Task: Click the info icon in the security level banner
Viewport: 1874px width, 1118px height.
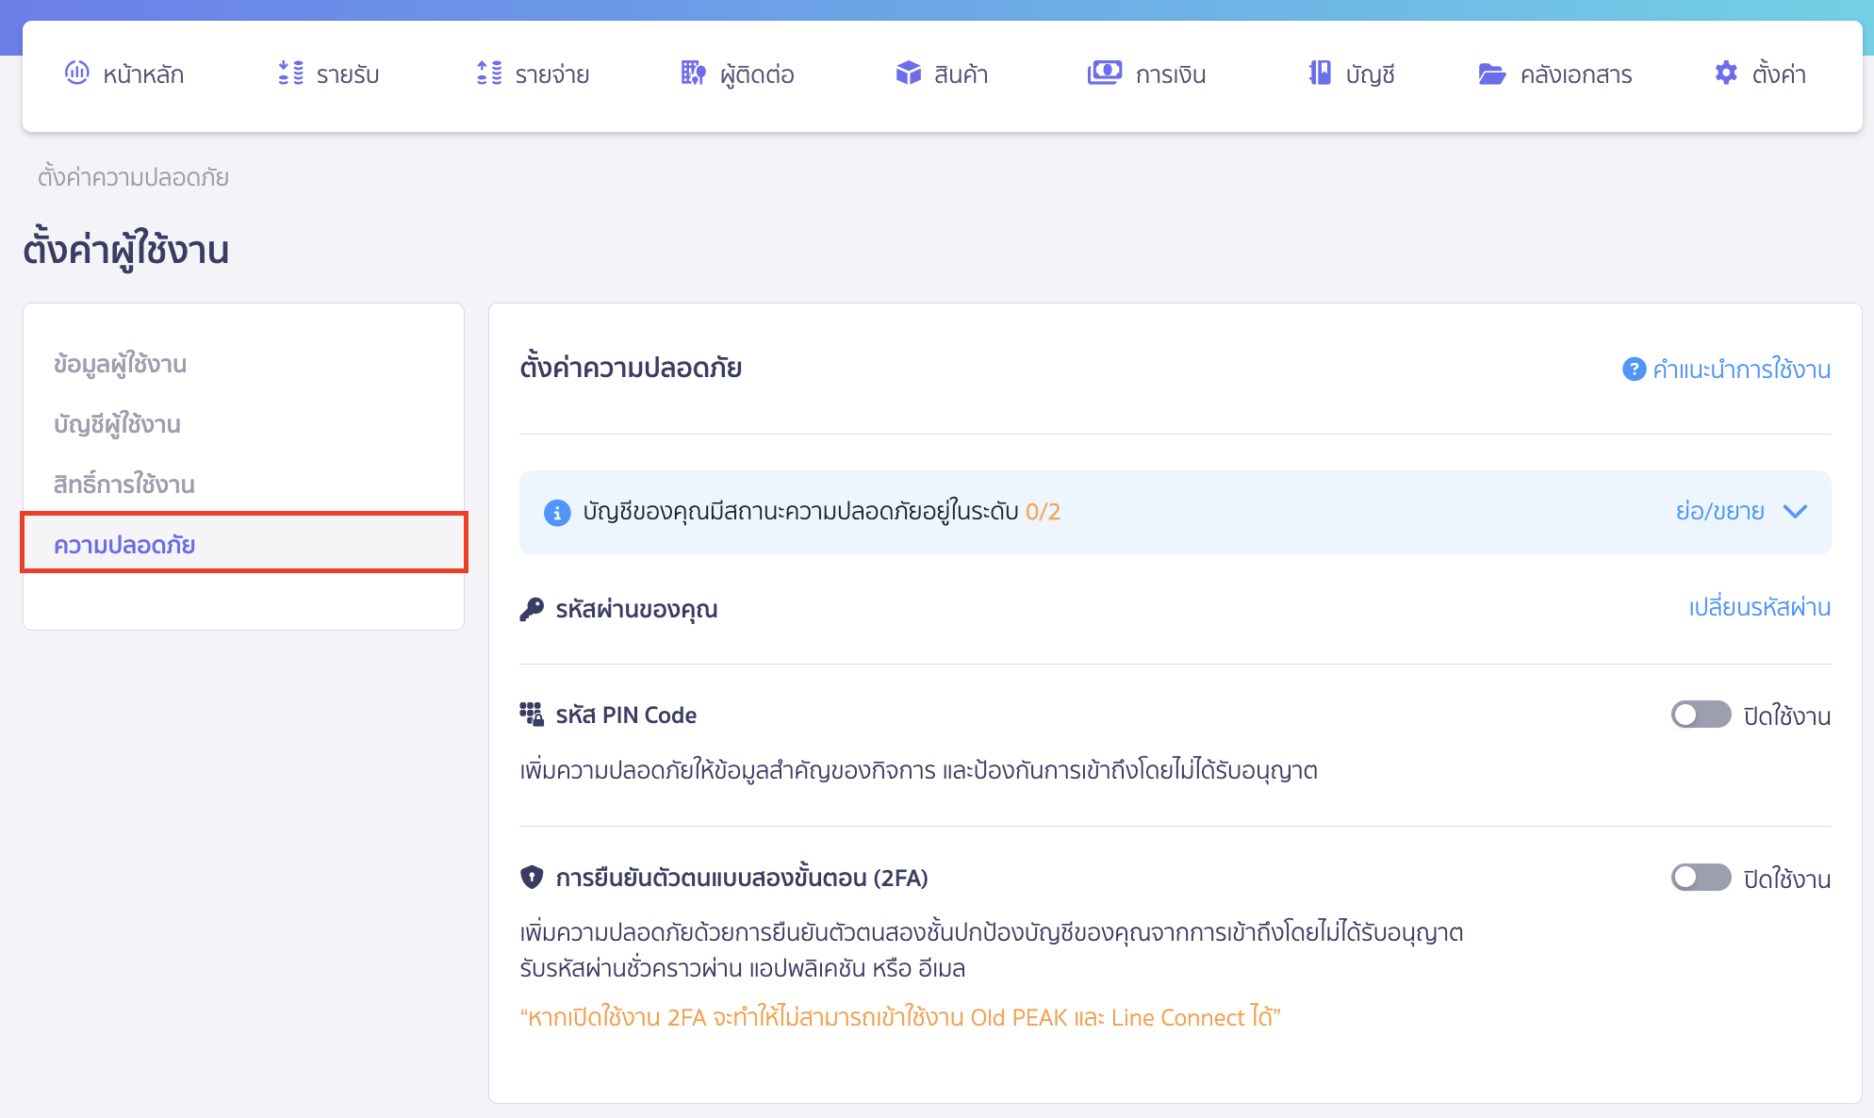Action: point(555,513)
